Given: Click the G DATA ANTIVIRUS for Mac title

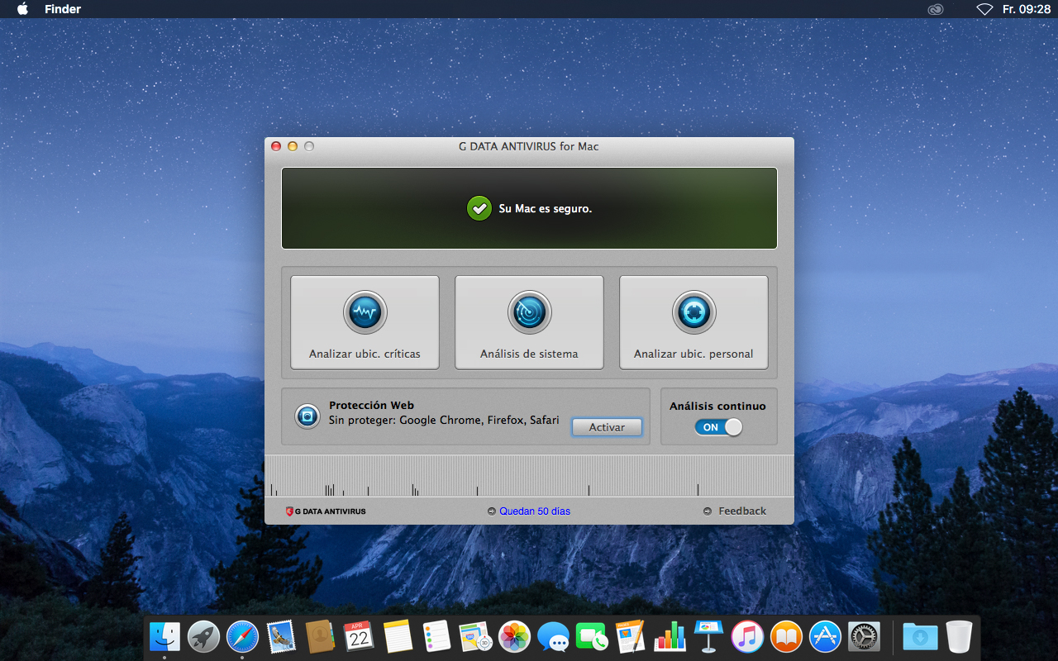Looking at the screenshot, I should click(529, 146).
